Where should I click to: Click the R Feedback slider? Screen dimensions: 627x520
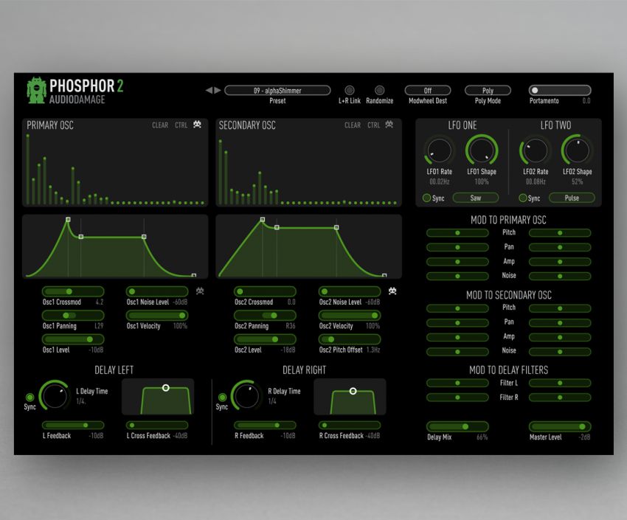click(x=265, y=426)
